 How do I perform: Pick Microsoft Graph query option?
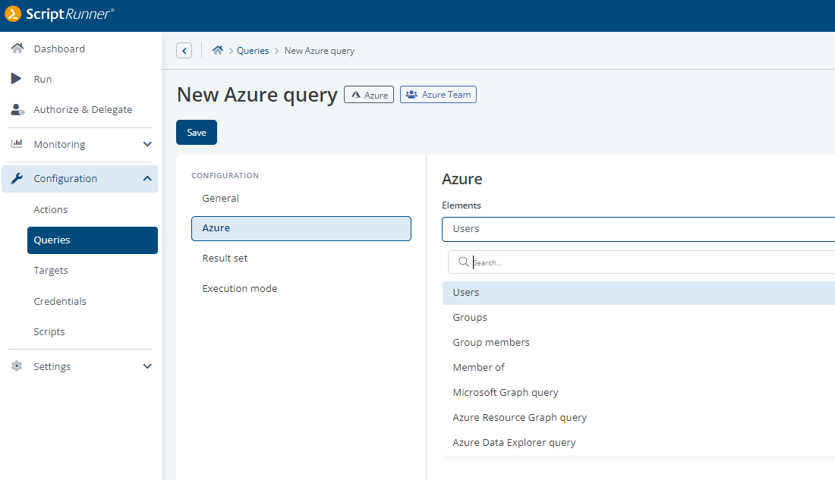pos(506,393)
